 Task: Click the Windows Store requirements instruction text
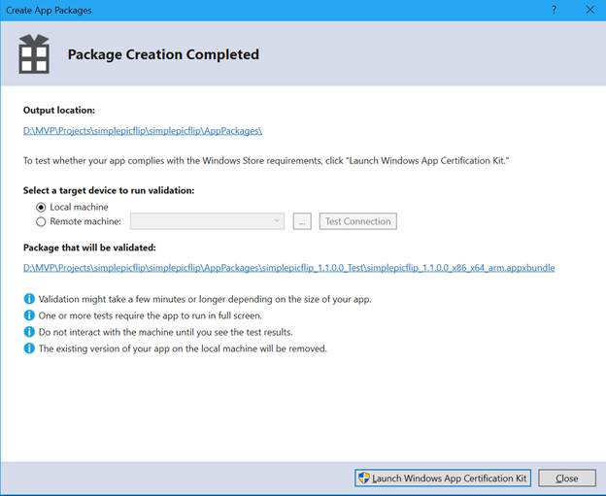[266, 161]
